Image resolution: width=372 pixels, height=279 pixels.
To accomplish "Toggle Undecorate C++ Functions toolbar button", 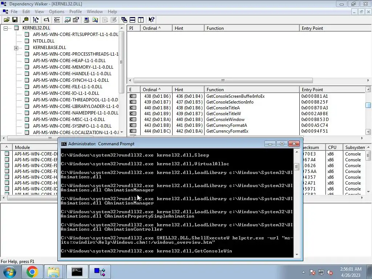I will point(57,20).
